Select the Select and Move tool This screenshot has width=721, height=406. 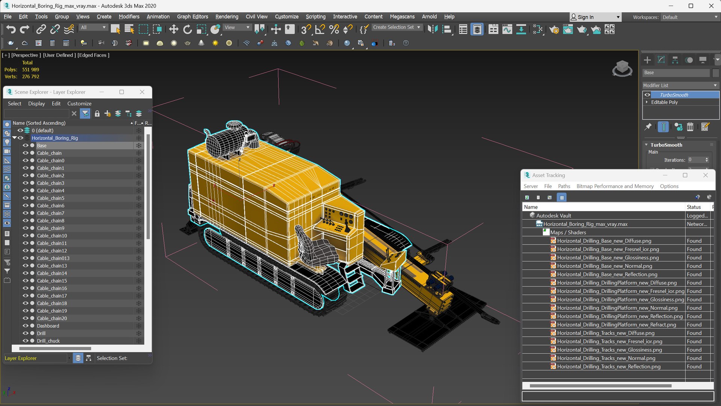[173, 29]
